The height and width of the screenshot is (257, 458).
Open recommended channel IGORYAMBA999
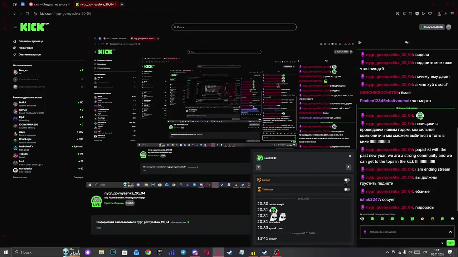tap(48, 126)
